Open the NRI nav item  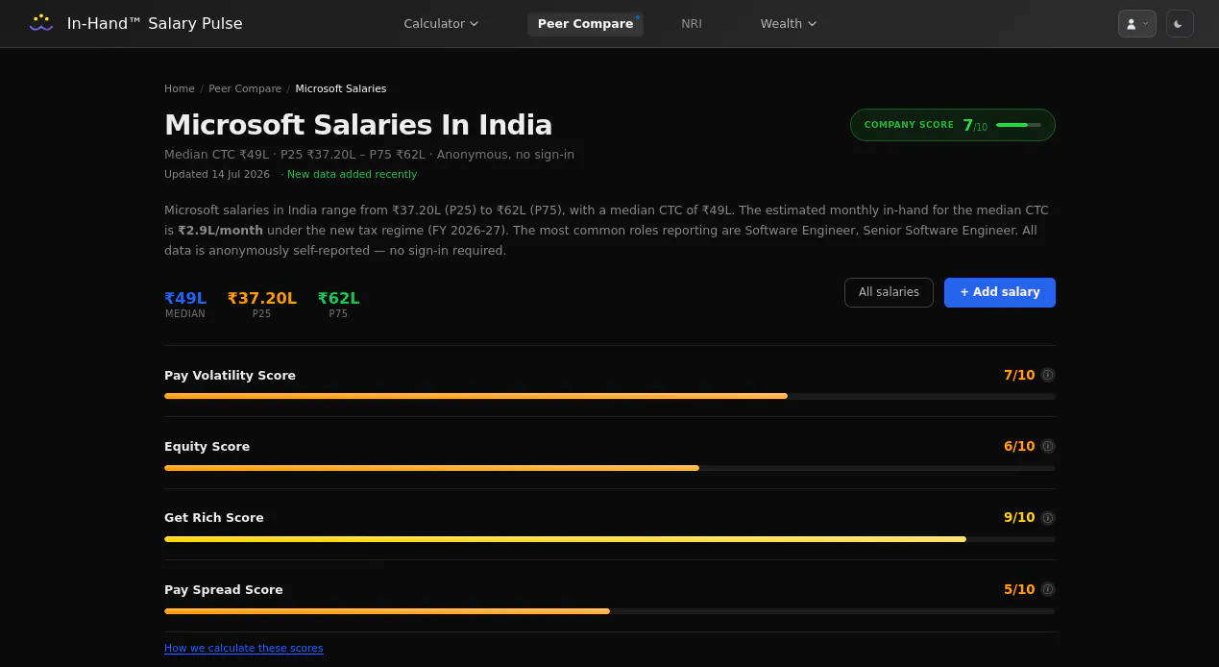692,24
